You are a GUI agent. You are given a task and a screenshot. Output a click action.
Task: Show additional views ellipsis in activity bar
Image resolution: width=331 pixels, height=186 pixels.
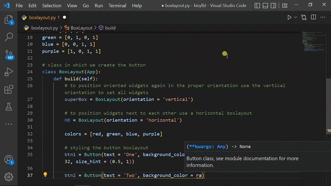click(9, 124)
